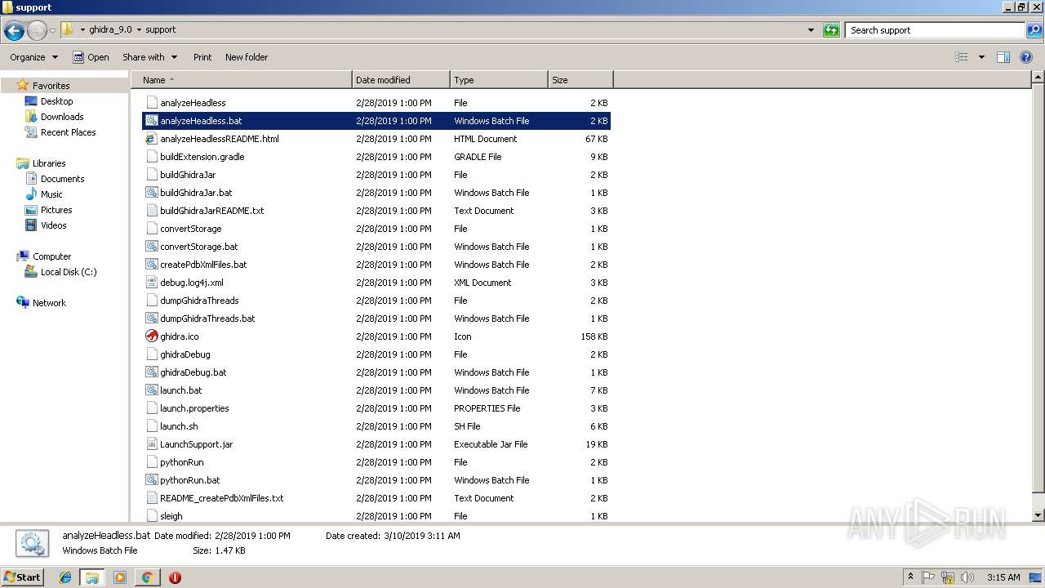Click the Back navigation arrow
This screenshot has width=1045, height=588.
14,31
